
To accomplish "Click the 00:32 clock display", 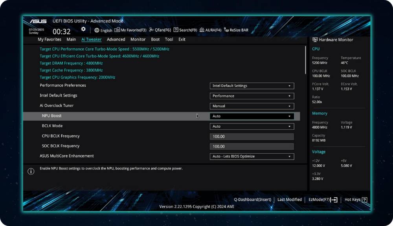I will point(62,31).
